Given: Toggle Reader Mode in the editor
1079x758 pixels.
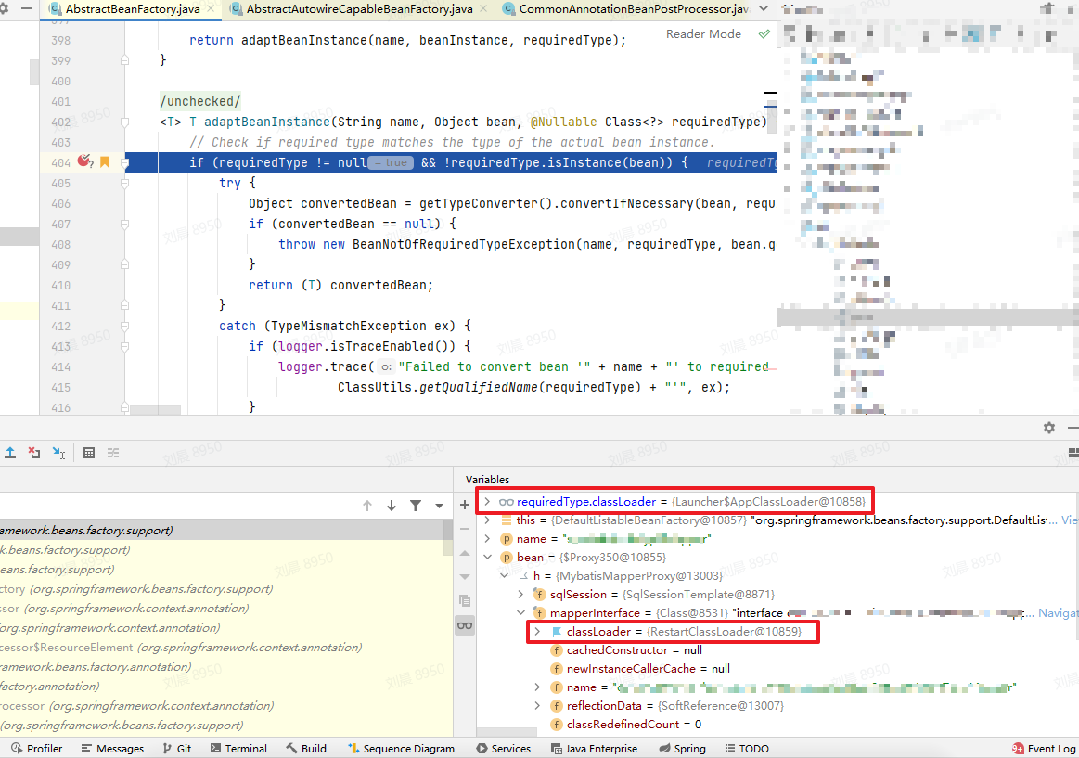Looking at the screenshot, I should point(703,34).
